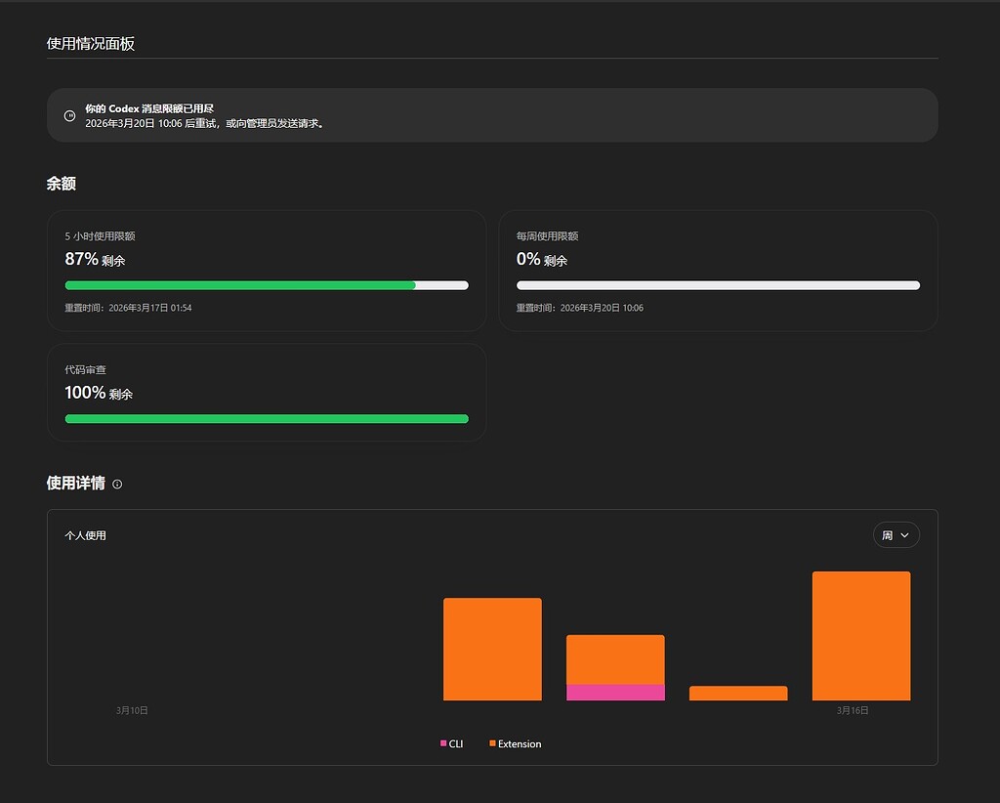Screen dimensions: 1000x803
Task: Click the 87% 剩余 value
Action: point(95,259)
